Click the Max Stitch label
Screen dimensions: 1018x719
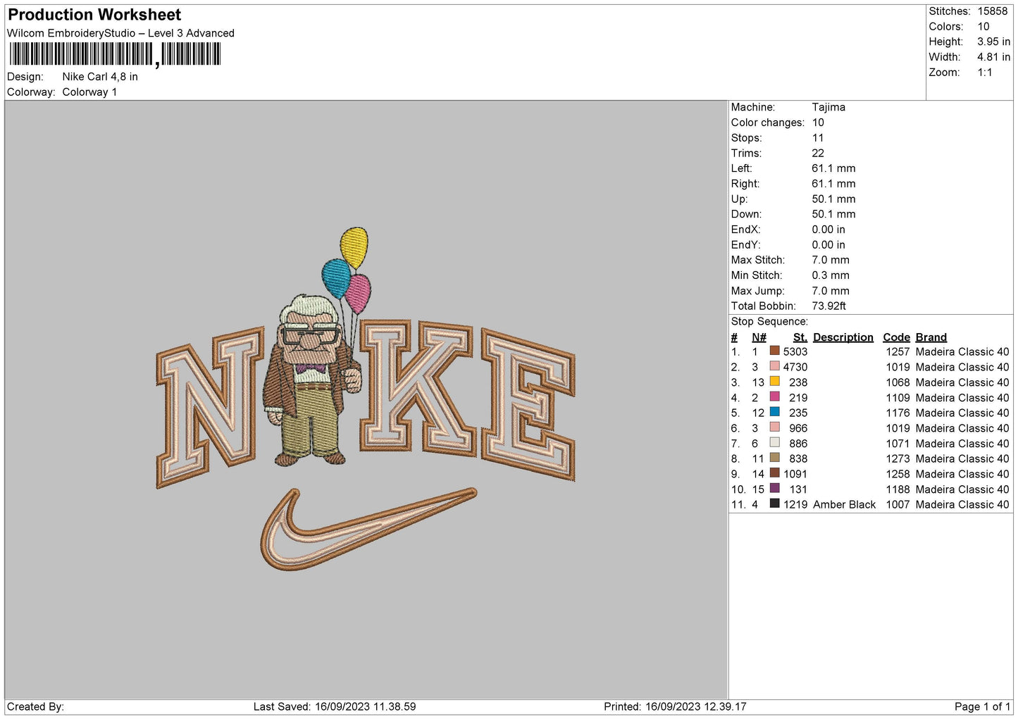pyautogui.click(x=757, y=260)
